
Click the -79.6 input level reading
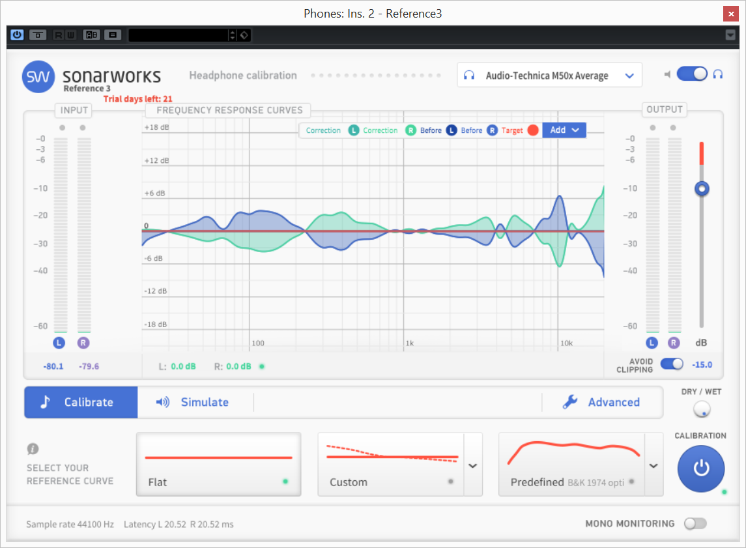[89, 366]
